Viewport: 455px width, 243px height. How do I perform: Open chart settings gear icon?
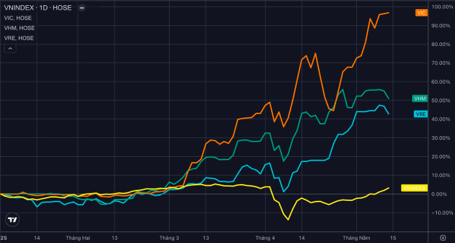click(443, 238)
